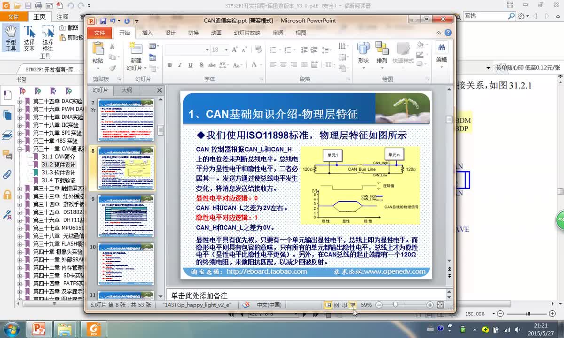Click PowerPoint zoom out minus button
564x338 pixels.
380,305
